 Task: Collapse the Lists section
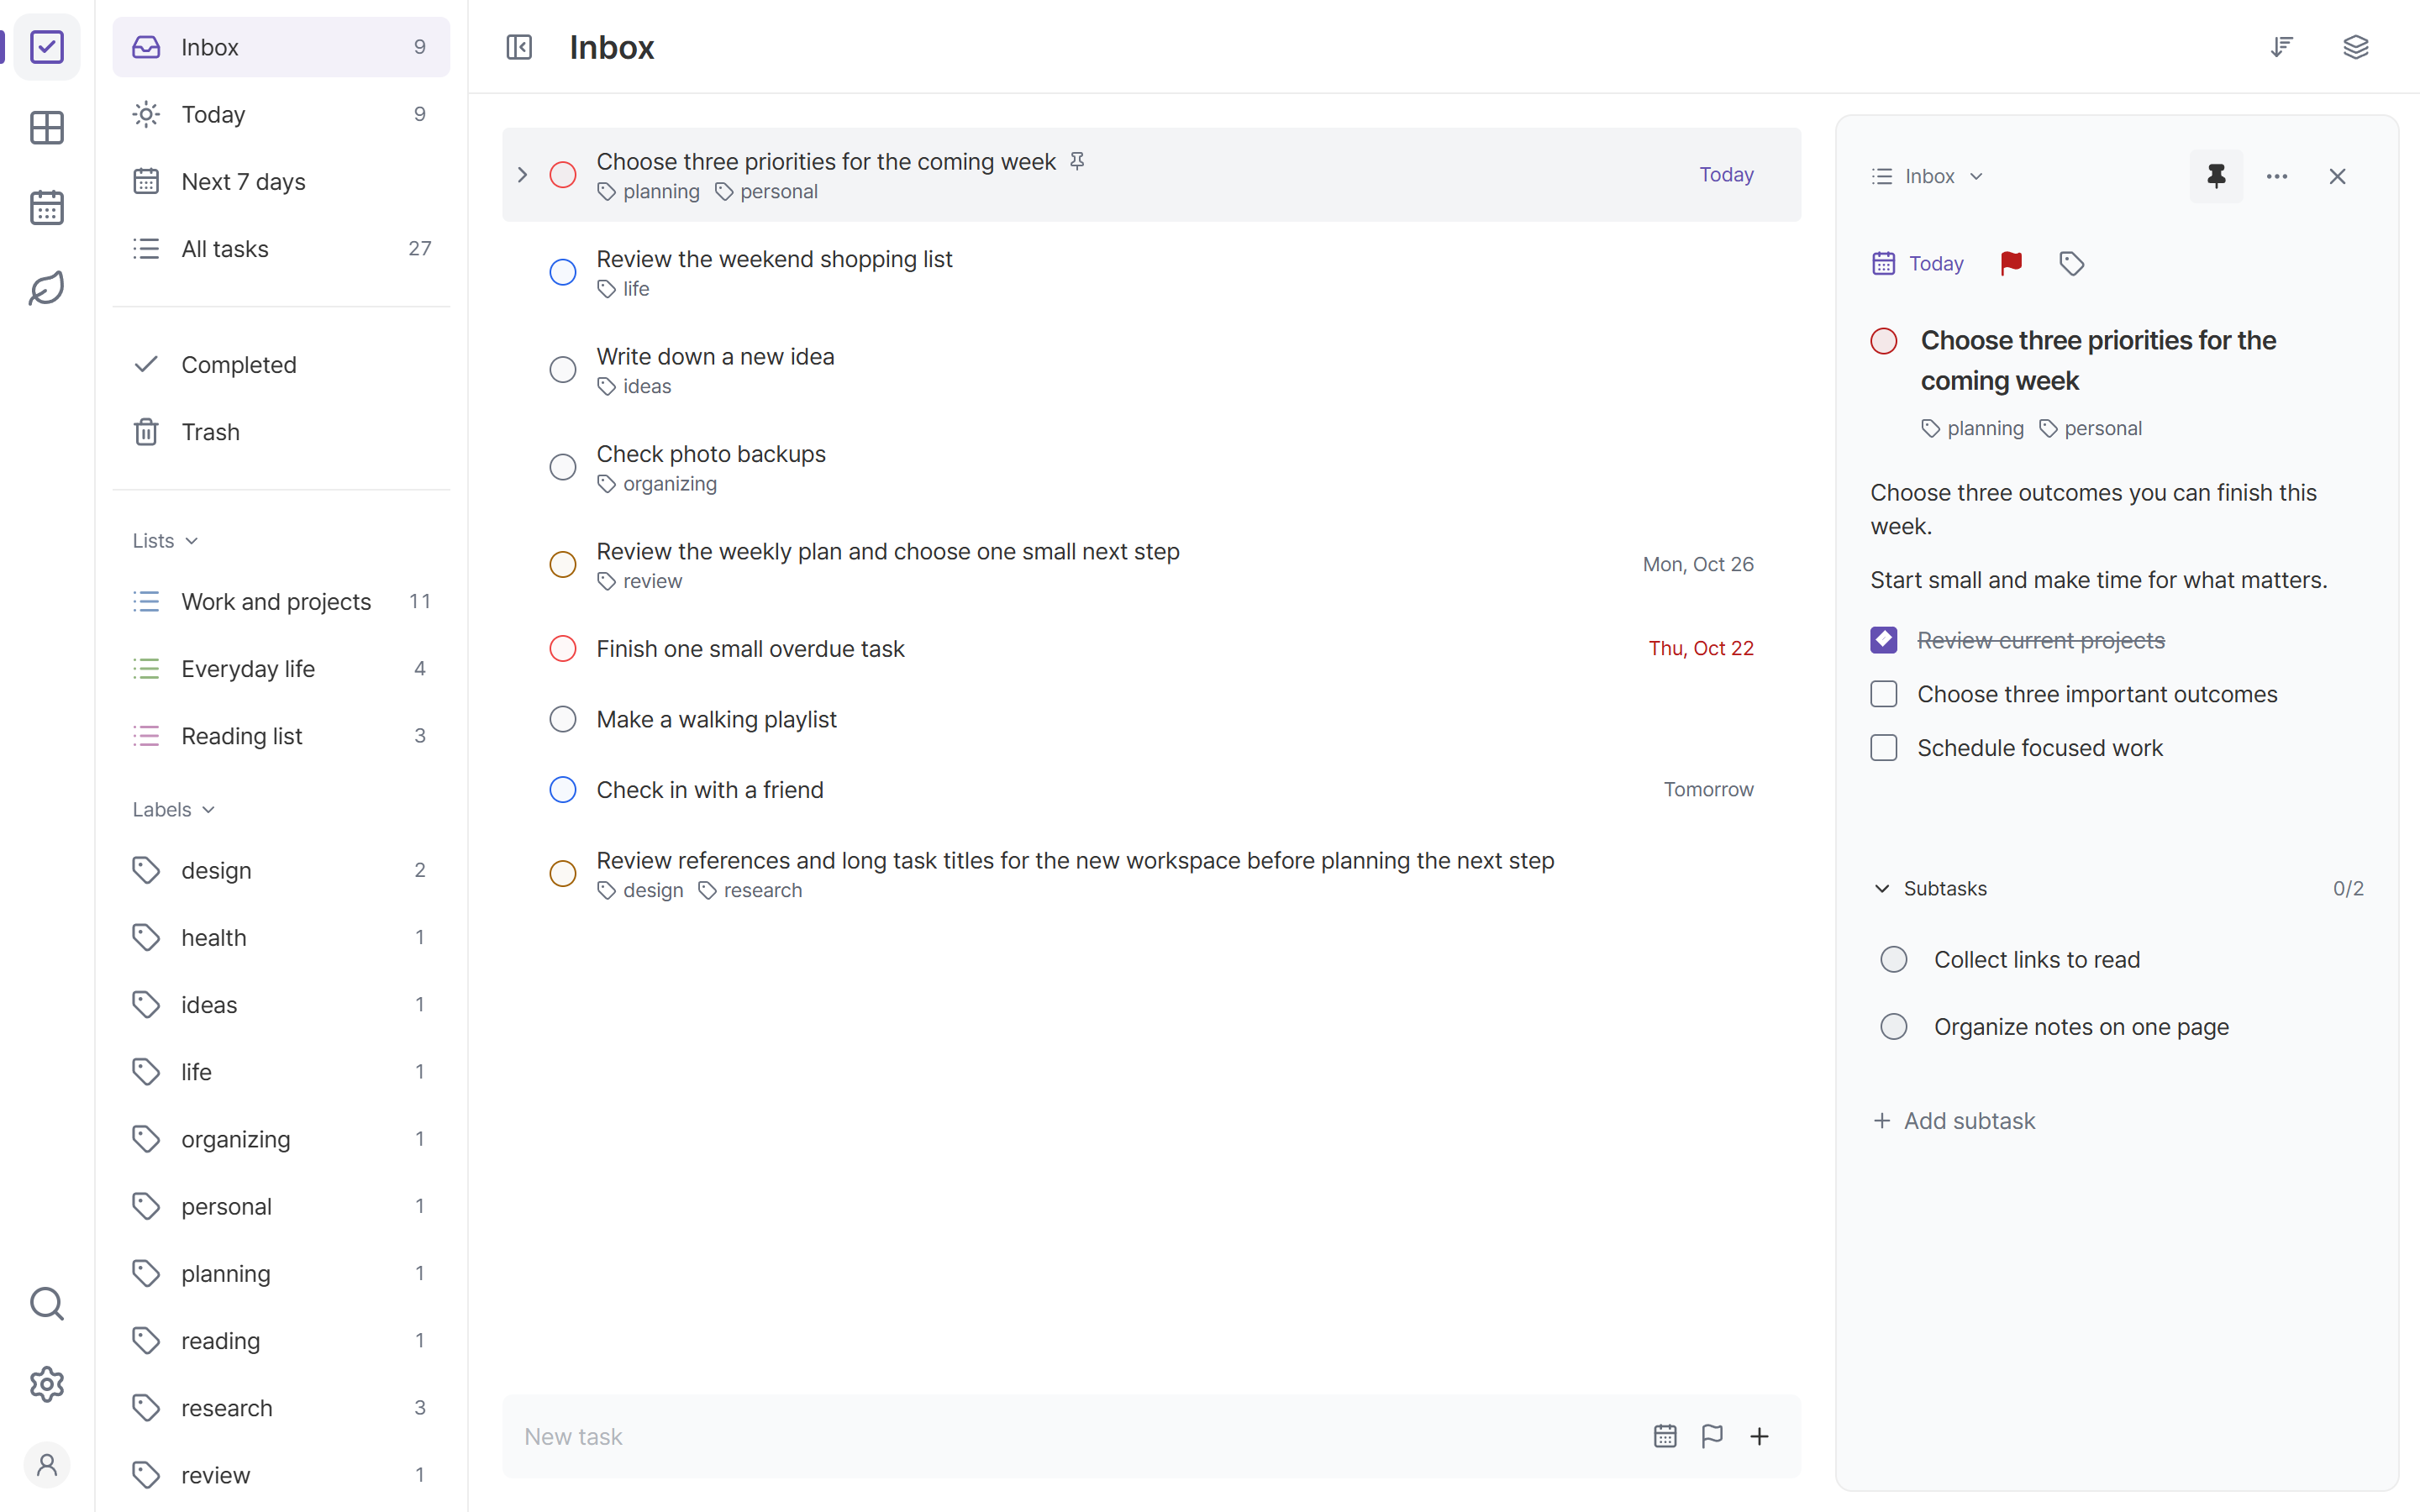166,540
